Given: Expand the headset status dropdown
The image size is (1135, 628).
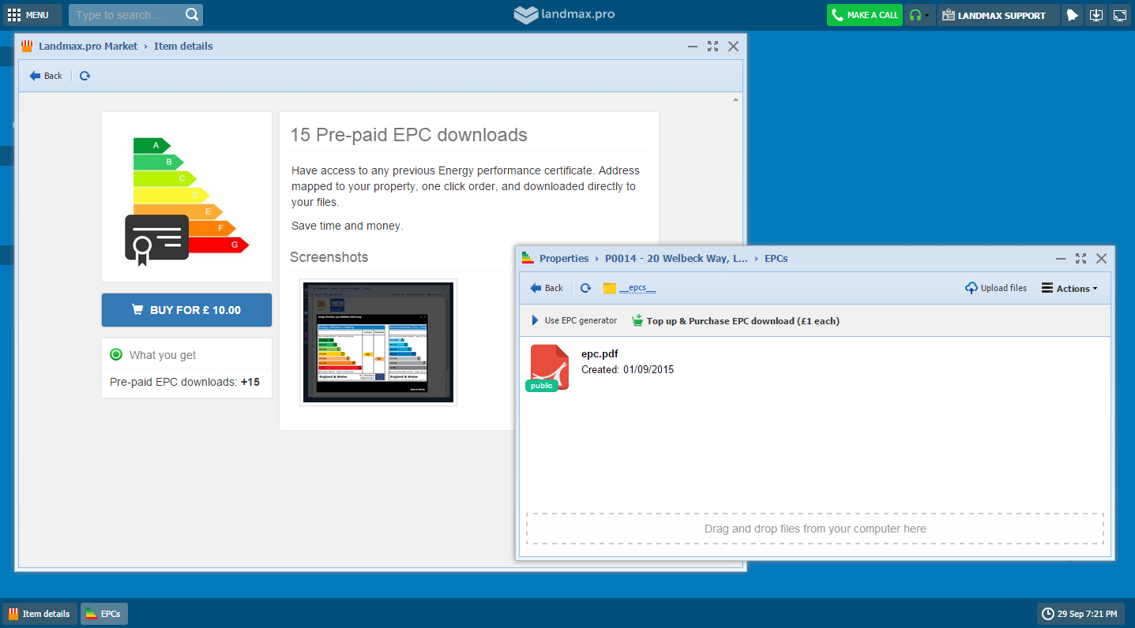Looking at the screenshot, I should point(919,15).
